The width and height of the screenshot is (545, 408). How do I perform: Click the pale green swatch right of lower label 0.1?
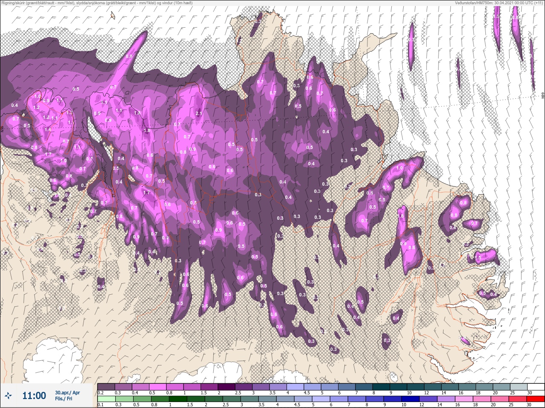pos(106,399)
